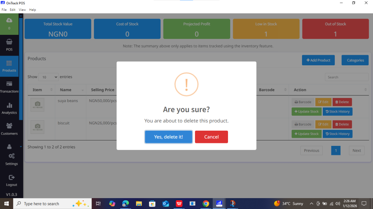Click the cloud upload sync icon
Screen dimensions: 373x209
[x=9, y=20]
